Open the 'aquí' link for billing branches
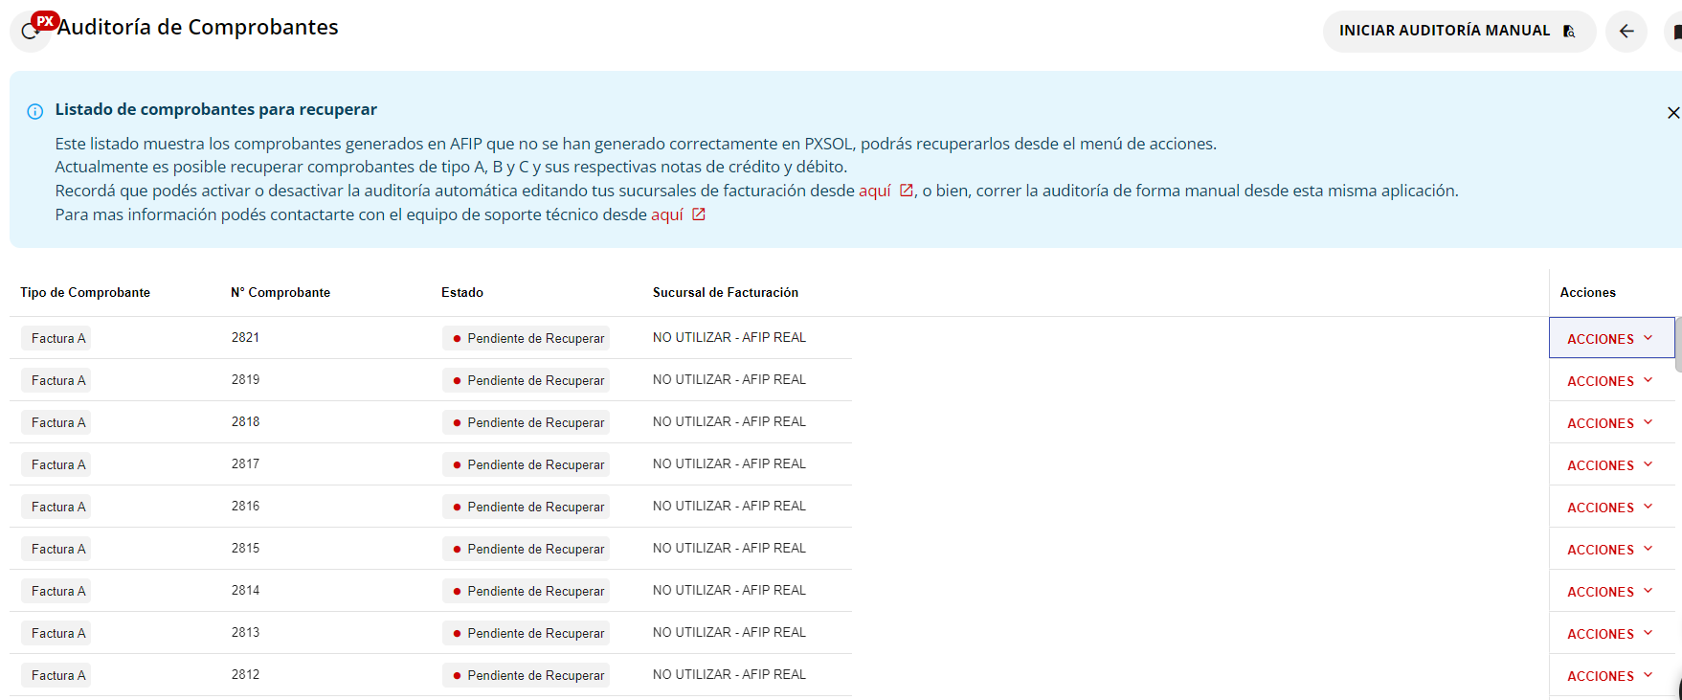 874,191
